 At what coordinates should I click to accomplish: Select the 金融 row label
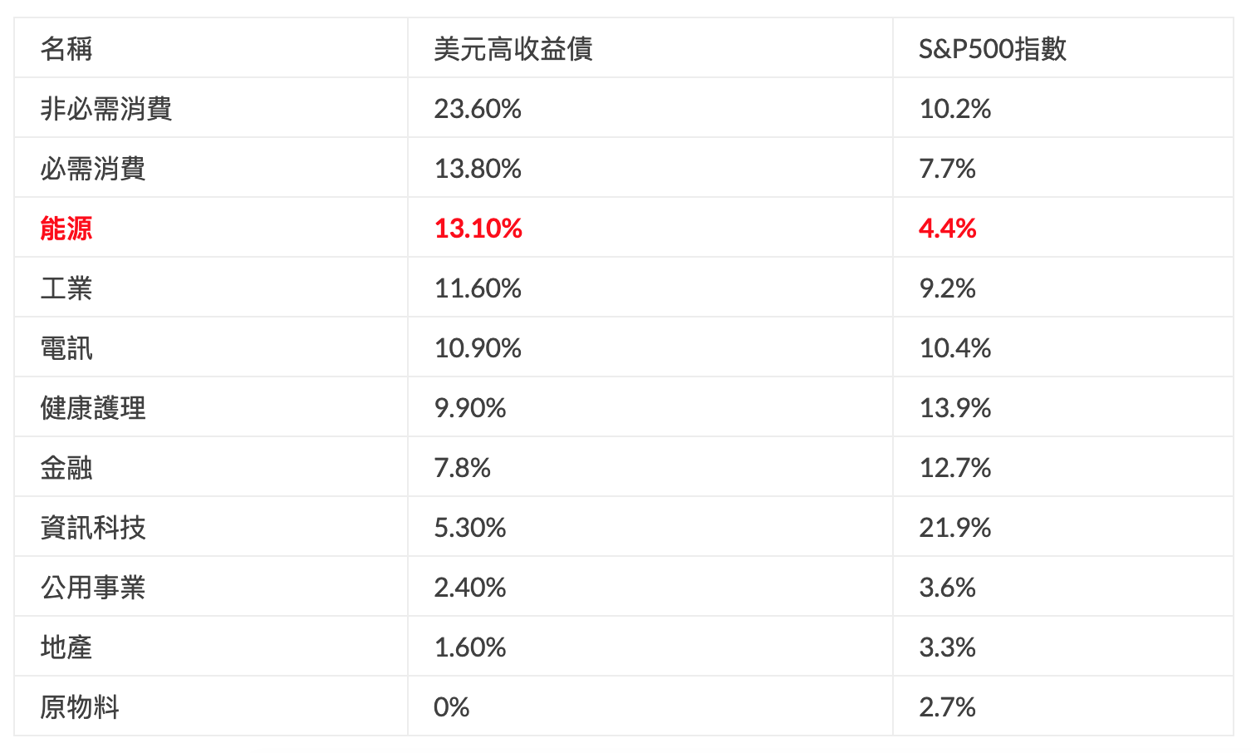tap(66, 468)
